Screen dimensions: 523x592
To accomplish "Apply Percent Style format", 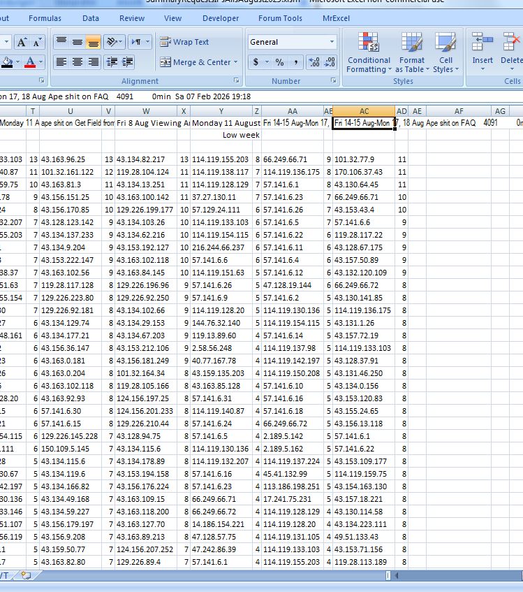I will pyautogui.click(x=279, y=62).
